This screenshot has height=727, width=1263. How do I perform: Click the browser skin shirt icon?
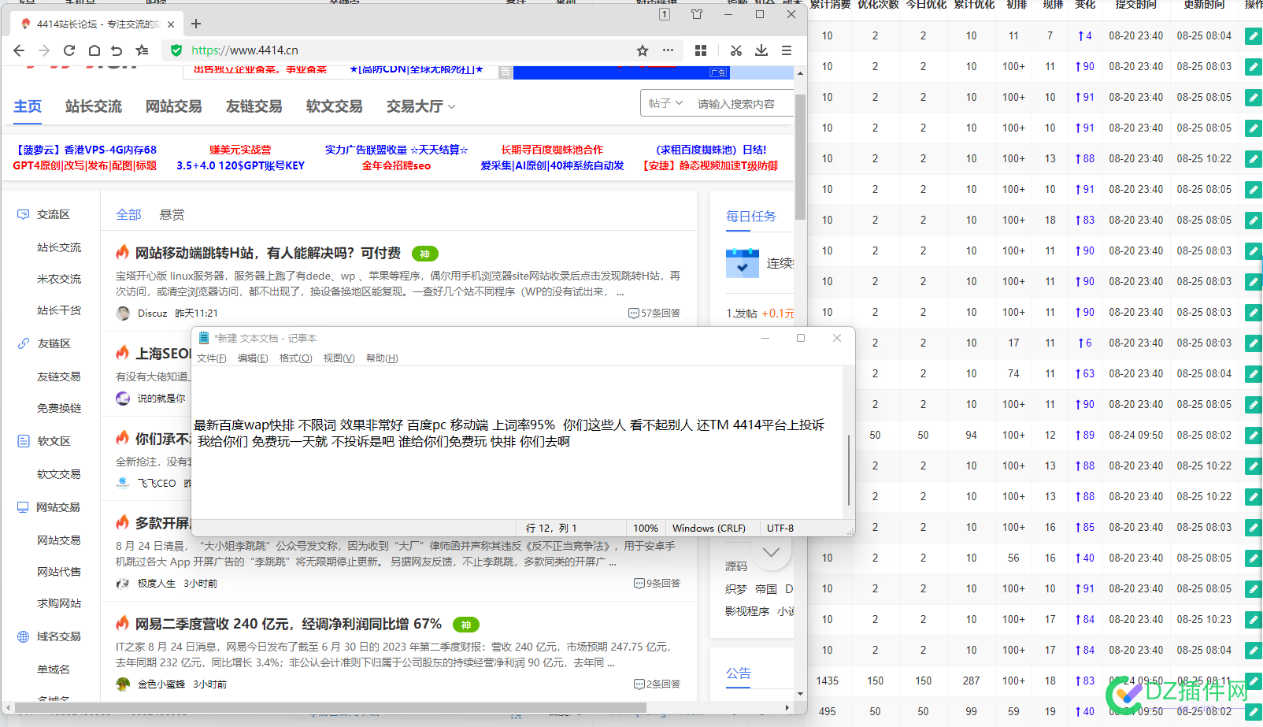point(697,14)
